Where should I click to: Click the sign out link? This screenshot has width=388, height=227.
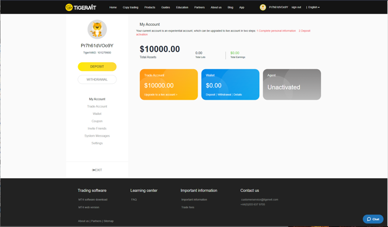296,8
